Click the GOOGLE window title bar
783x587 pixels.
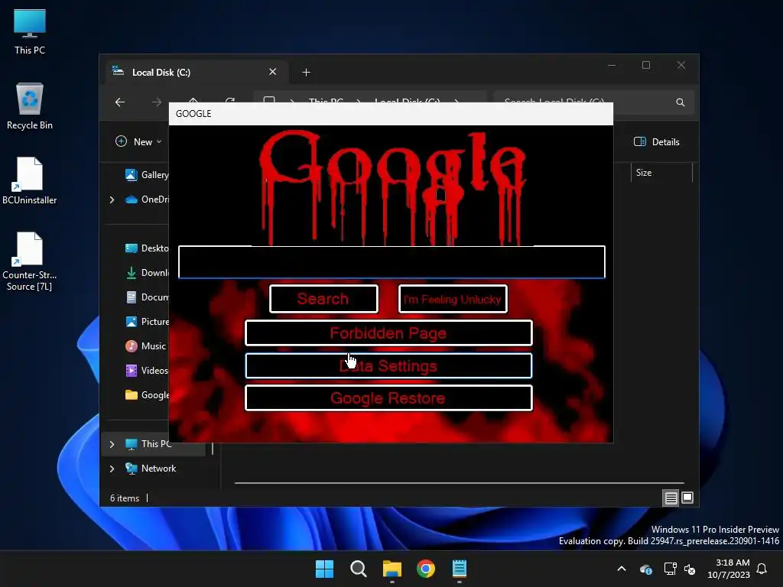pyautogui.click(x=391, y=114)
